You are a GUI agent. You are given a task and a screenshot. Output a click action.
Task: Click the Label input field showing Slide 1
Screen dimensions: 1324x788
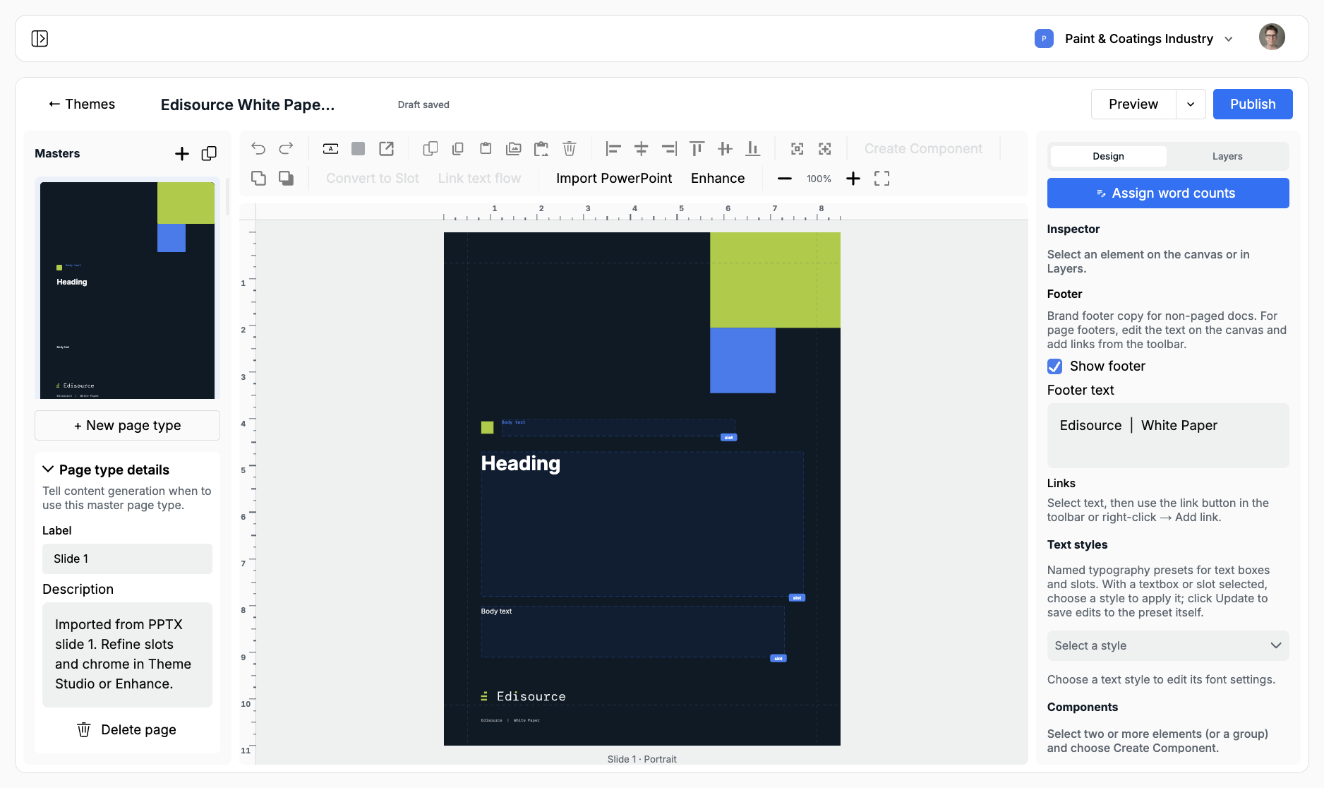(127, 559)
